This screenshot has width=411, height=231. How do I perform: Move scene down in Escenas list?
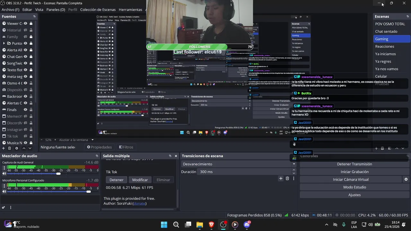(x=403, y=148)
